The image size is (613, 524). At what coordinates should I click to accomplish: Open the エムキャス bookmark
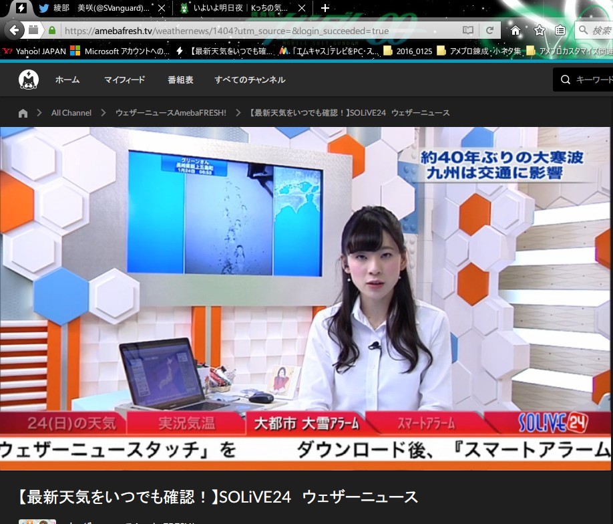click(329, 51)
